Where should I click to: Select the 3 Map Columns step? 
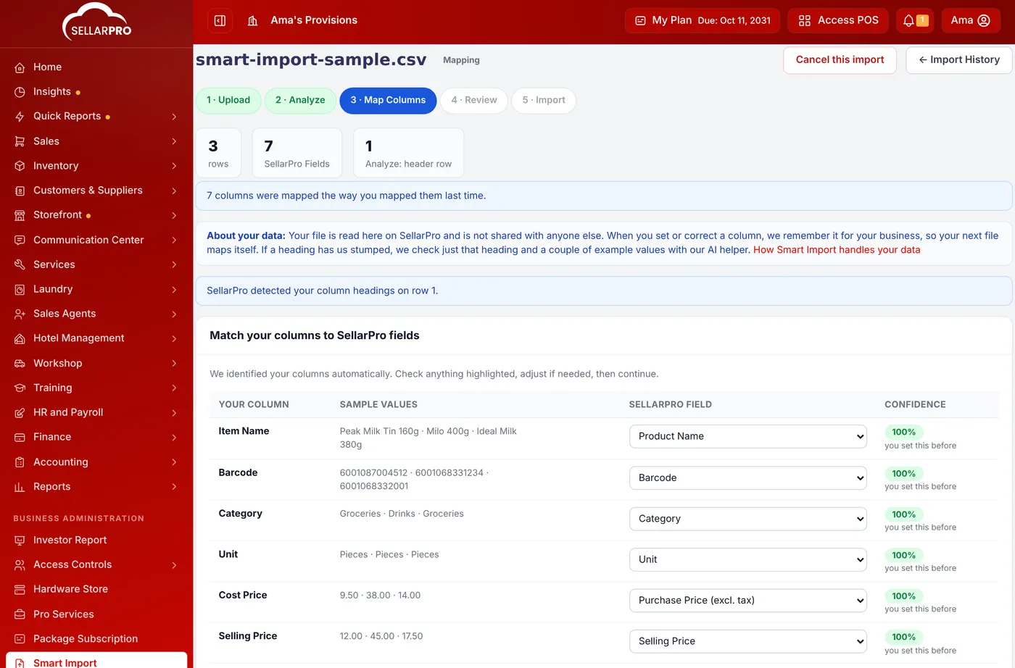388,100
